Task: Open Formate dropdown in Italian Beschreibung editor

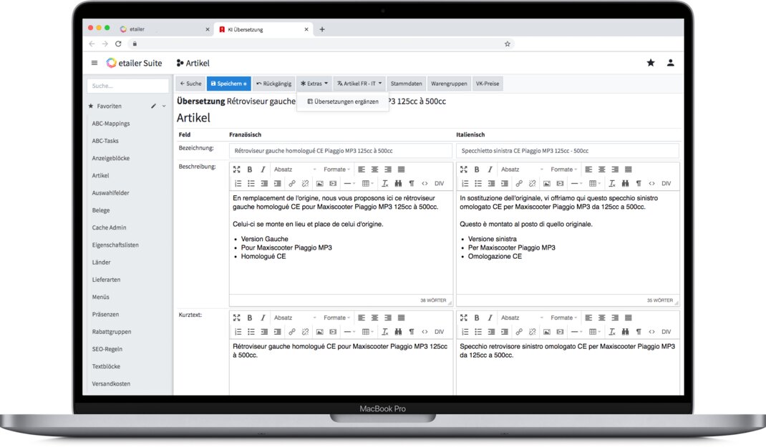Action: coord(563,170)
